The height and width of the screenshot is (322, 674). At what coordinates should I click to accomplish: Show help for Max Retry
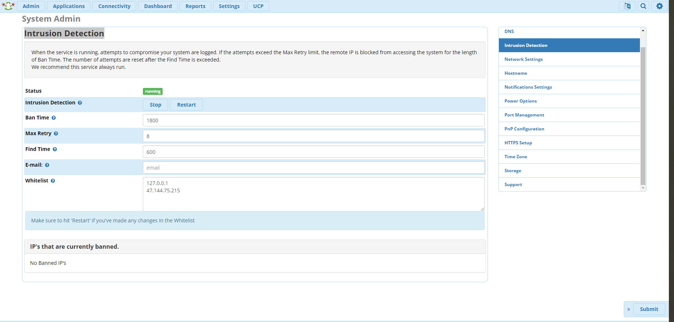click(x=56, y=134)
